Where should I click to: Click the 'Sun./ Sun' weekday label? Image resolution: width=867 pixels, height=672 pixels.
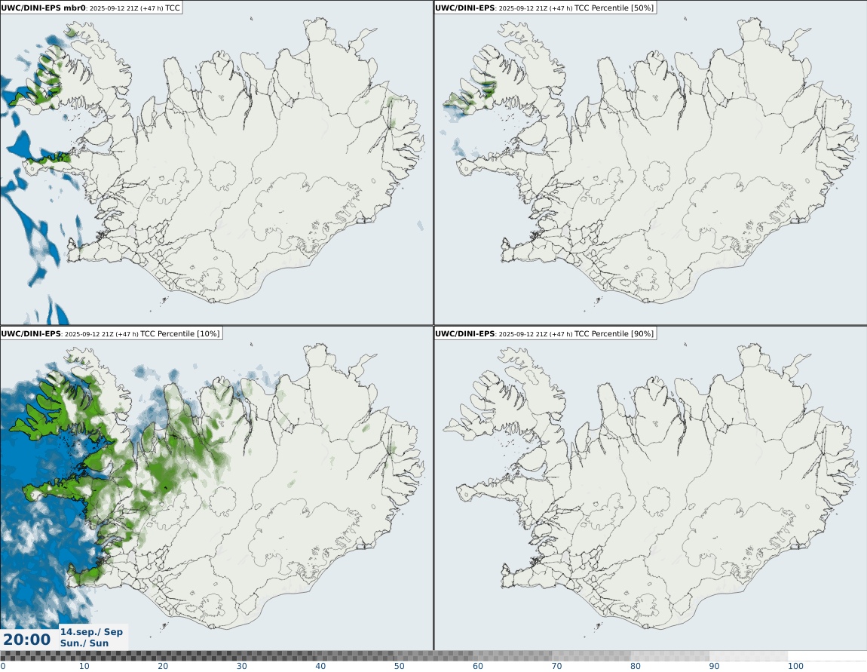tap(84, 643)
